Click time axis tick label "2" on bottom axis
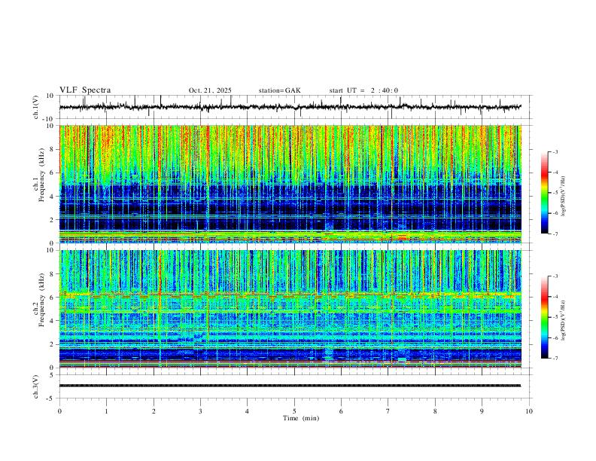596x461 pixels. tap(154, 411)
